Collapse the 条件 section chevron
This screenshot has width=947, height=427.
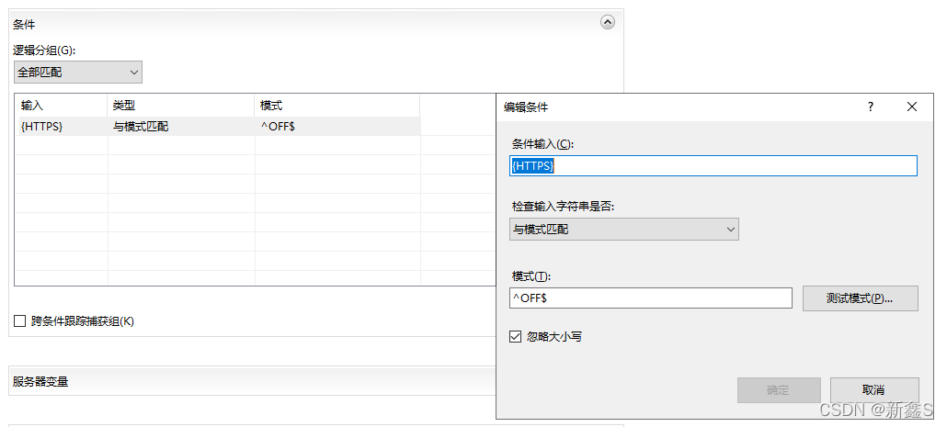608,23
